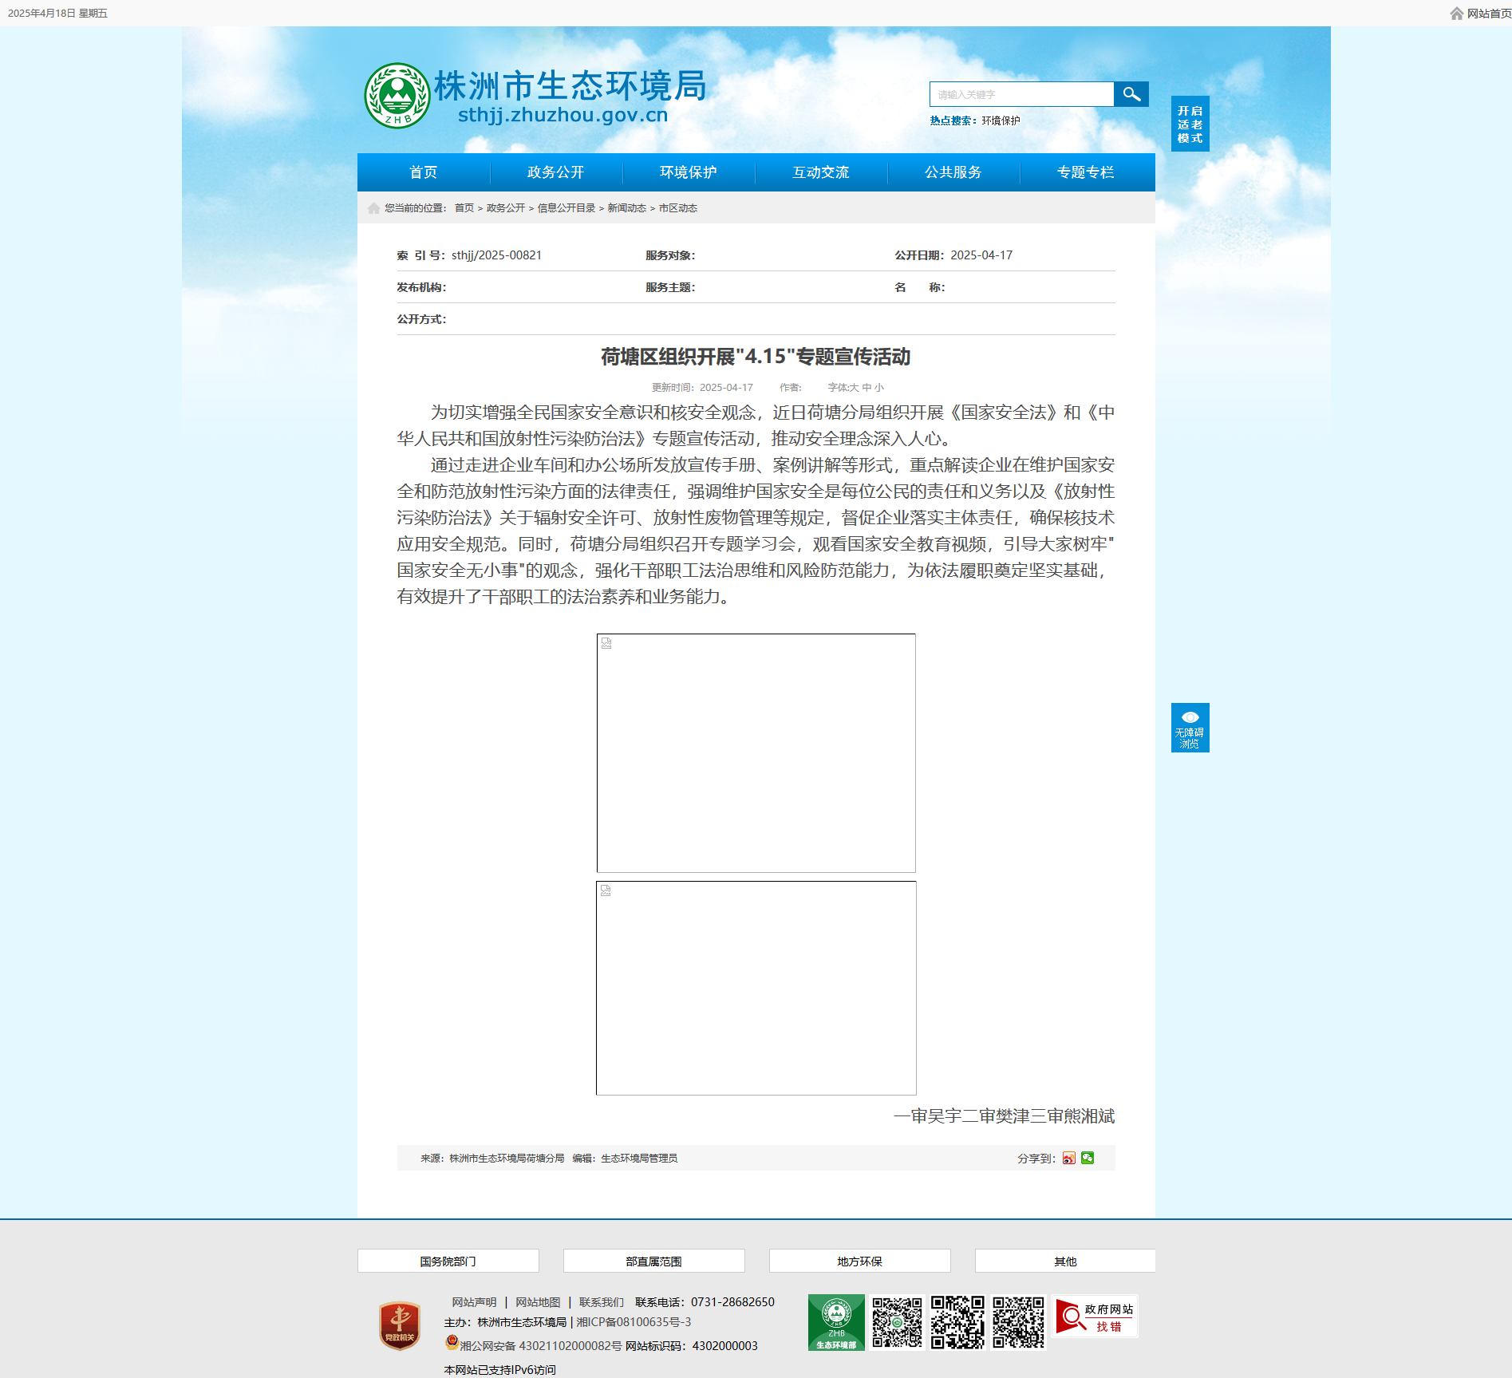Click the 新闻动态 breadcrumb link
Image resolution: width=1512 pixels, height=1378 pixels.
pyautogui.click(x=626, y=208)
